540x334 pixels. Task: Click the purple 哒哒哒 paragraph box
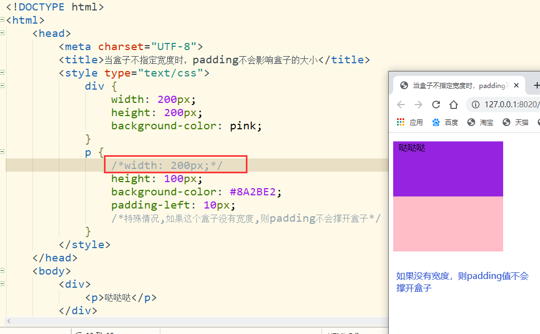pos(448,169)
